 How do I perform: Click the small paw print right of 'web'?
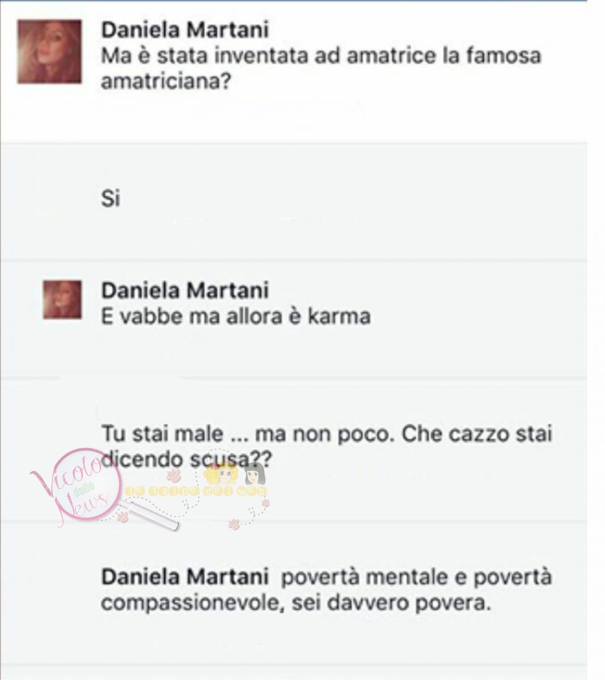[265, 503]
